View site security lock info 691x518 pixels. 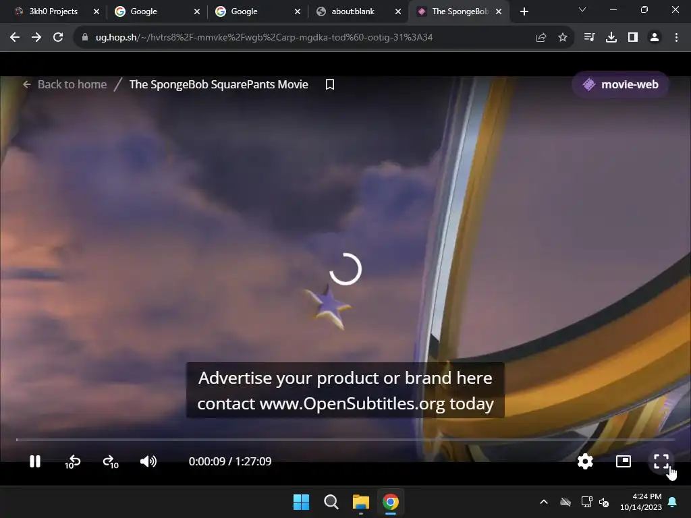point(85,37)
